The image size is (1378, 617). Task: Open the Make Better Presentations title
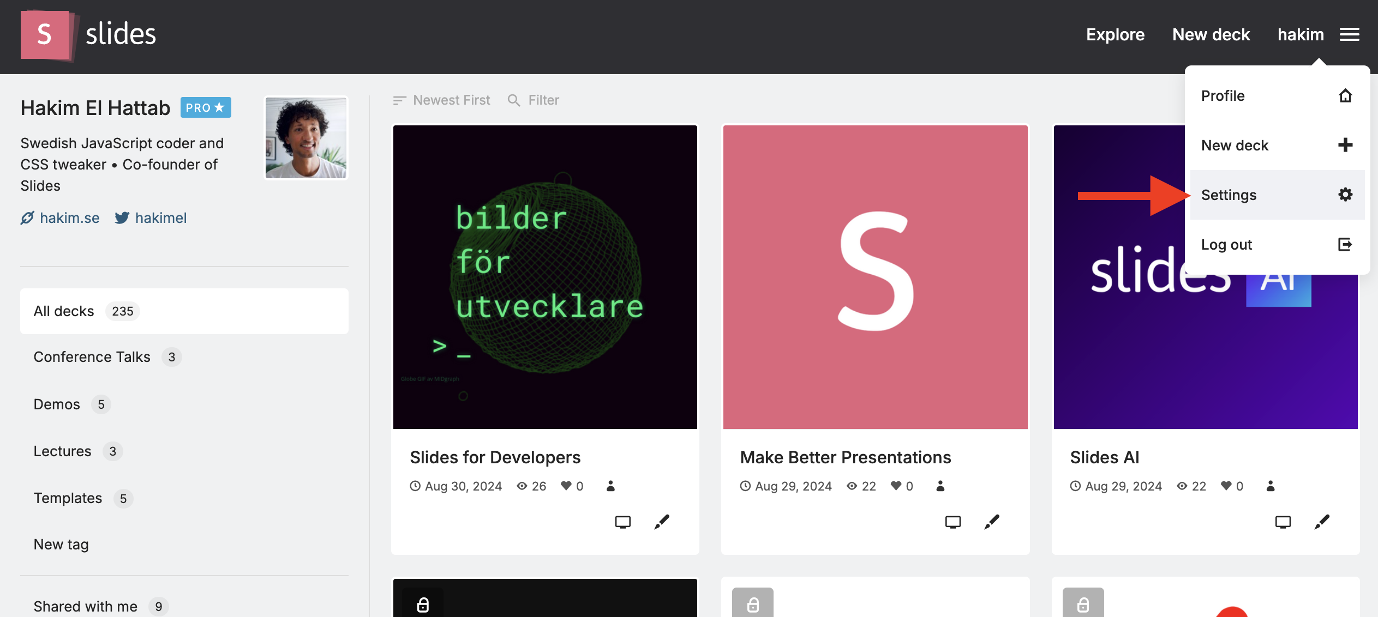(845, 457)
